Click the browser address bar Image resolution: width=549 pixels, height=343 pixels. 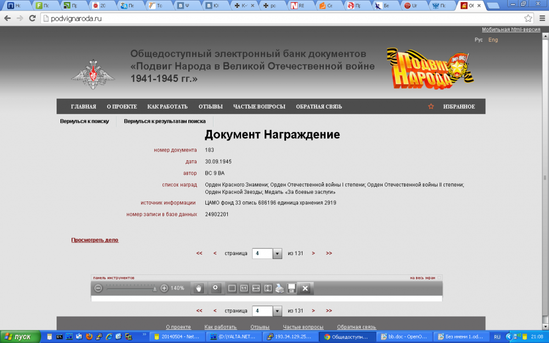click(x=274, y=18)
